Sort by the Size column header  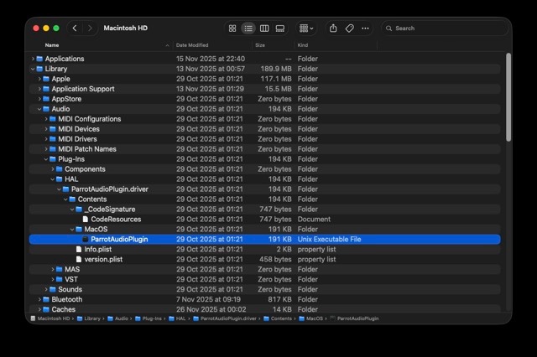point(260,45)
